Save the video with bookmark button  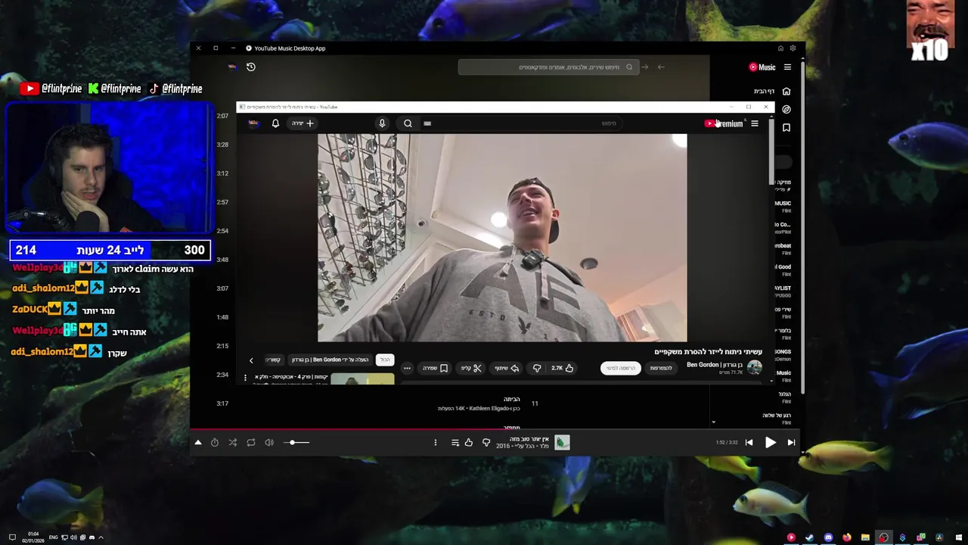point(435,368)
